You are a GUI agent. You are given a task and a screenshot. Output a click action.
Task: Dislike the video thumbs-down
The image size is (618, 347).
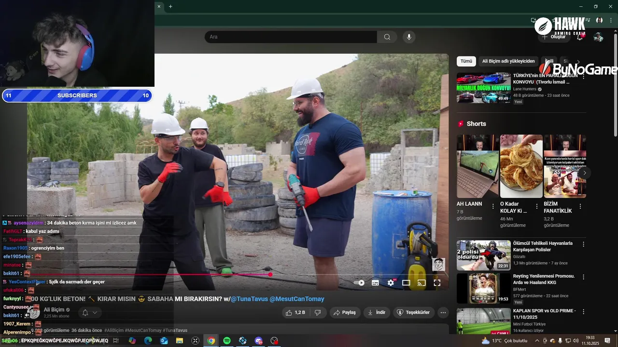318,312
